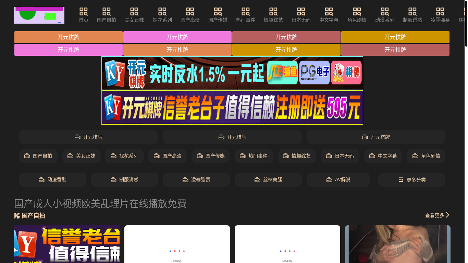Click the 日本无码 top navigation icon

(x=301, y=15)
